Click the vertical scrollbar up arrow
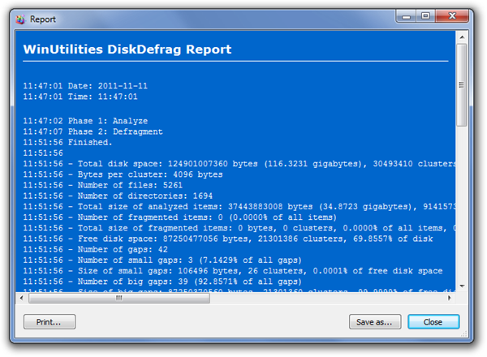 [x=462, y=37]
